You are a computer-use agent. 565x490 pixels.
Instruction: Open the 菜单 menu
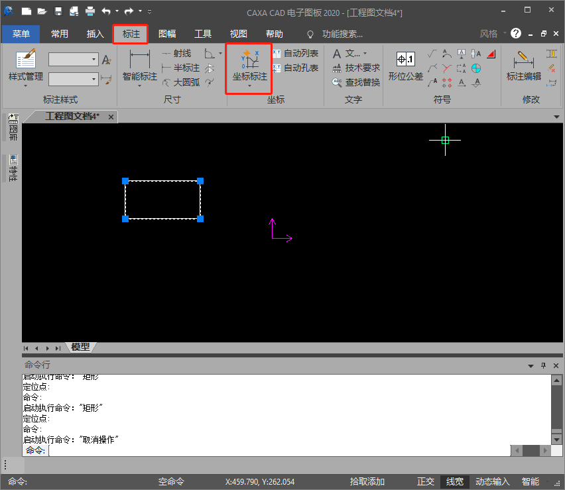[x=21, y=34]
